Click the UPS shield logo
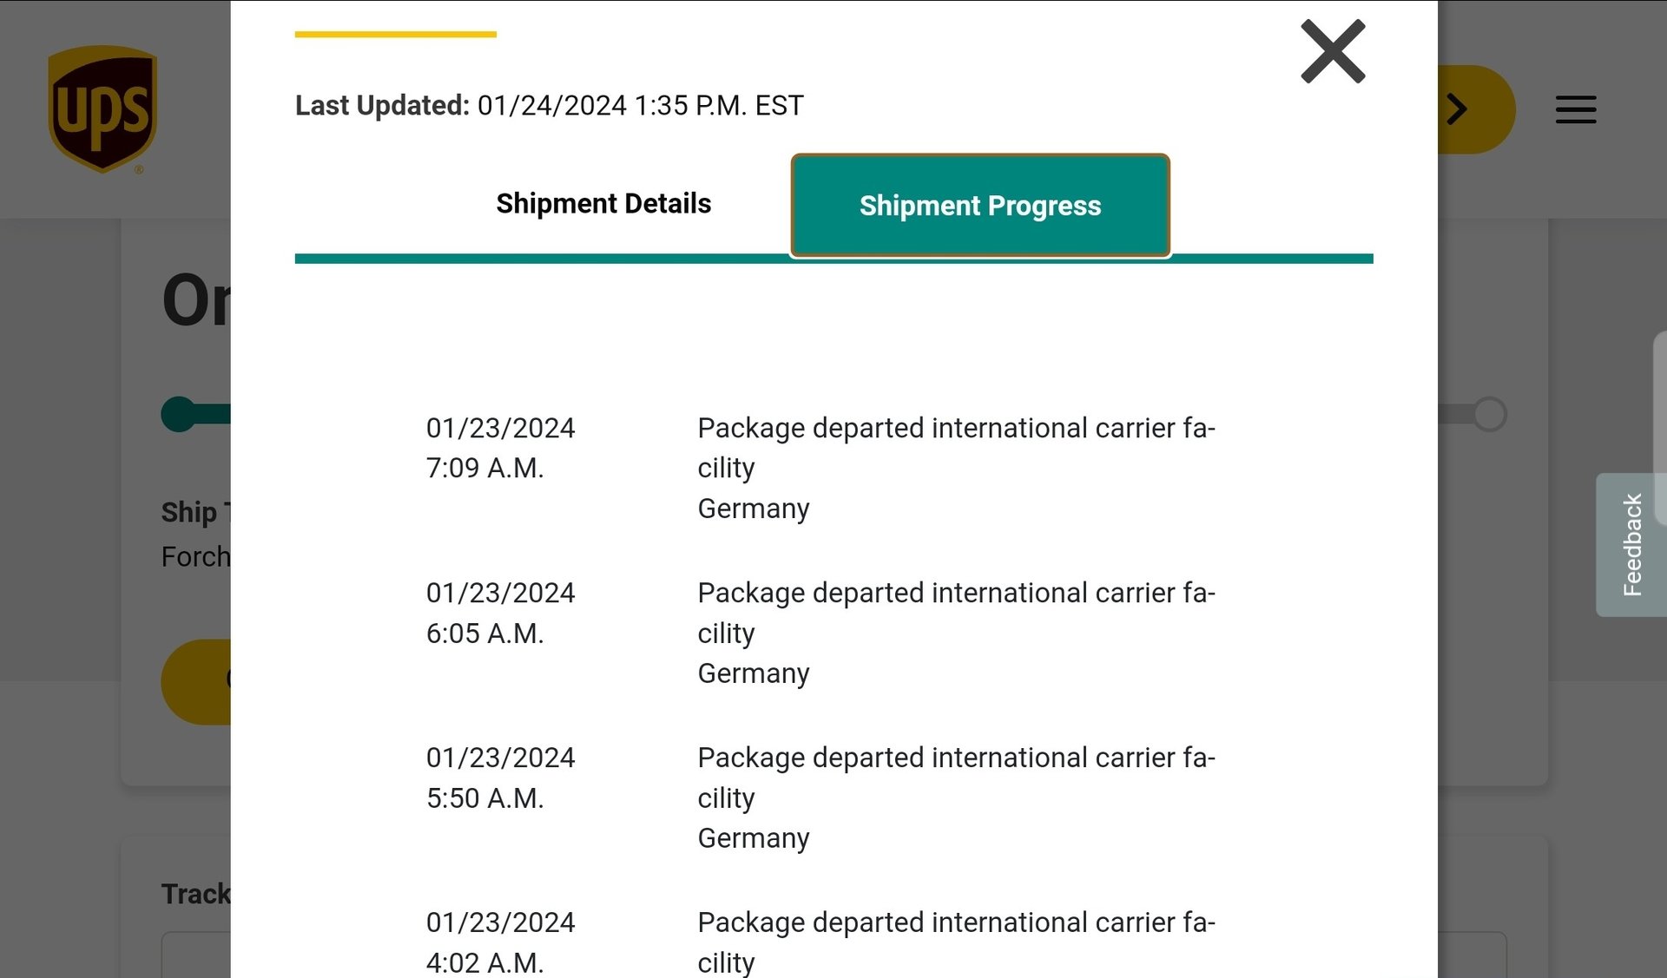This screenshot has height=978, width=1667. (x=102, y=109)
